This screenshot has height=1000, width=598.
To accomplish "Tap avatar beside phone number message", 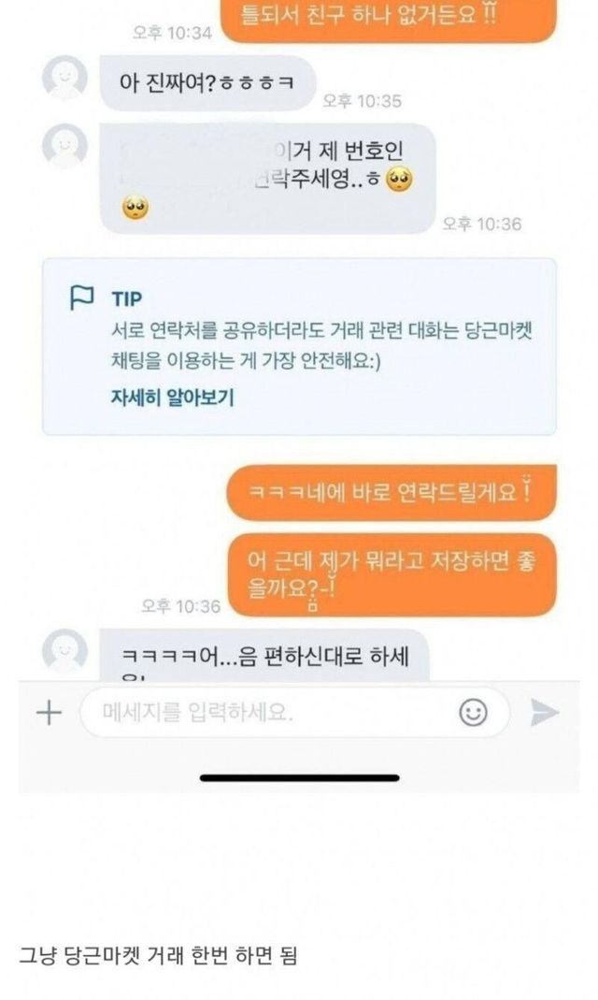I will [x=65, y=146].
